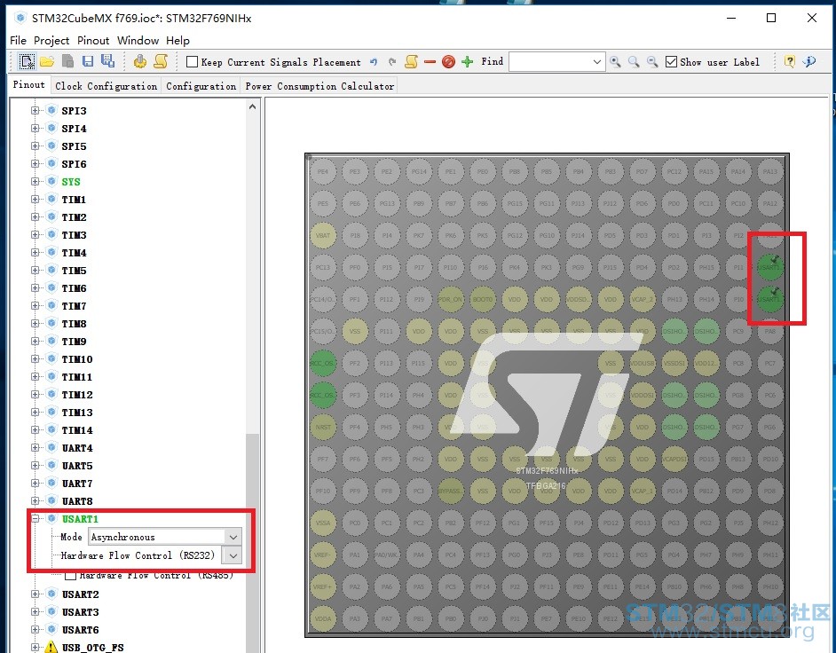Select USART3 in the peripheral tree
836x653 pixels.
(x=80, y=612)
